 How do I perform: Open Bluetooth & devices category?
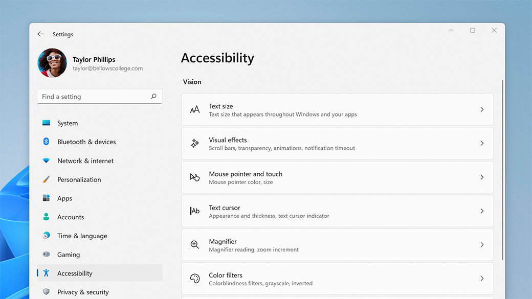click(99, 142)
